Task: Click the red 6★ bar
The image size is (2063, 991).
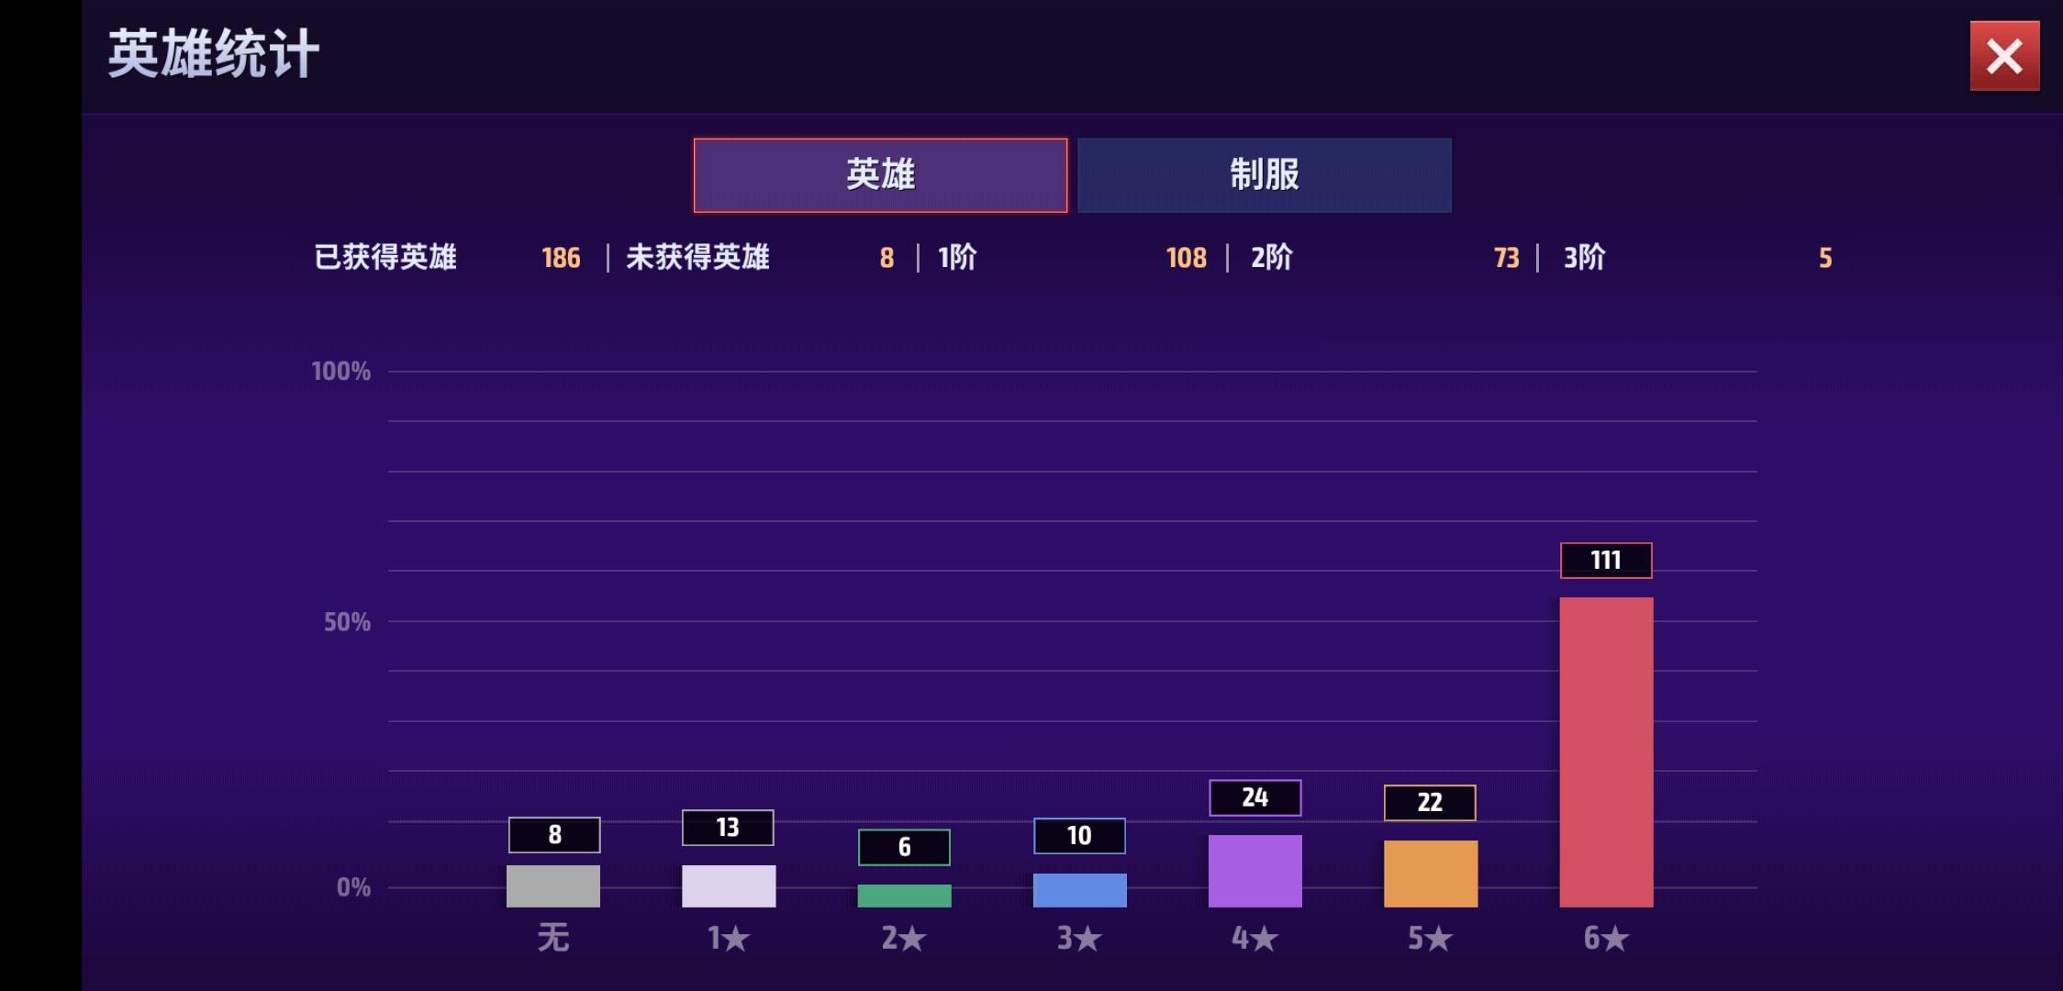Action: point(1606,752)
